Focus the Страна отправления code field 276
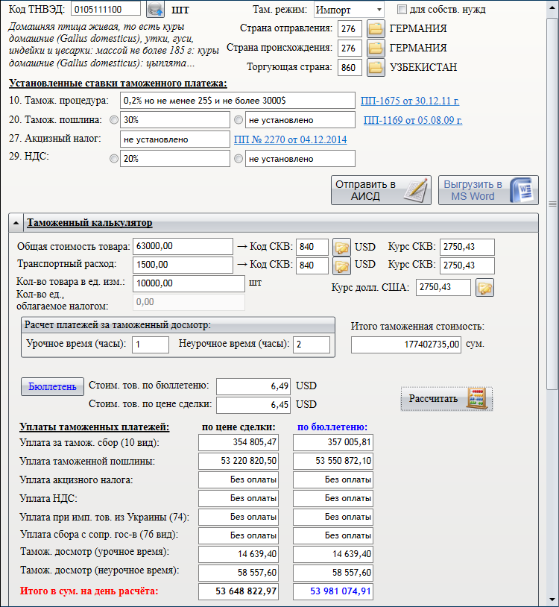Screen dimensions: 559x607 [x=350, y=28]
